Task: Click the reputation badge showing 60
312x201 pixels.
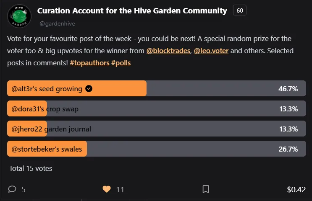Action: pos(240,10)
